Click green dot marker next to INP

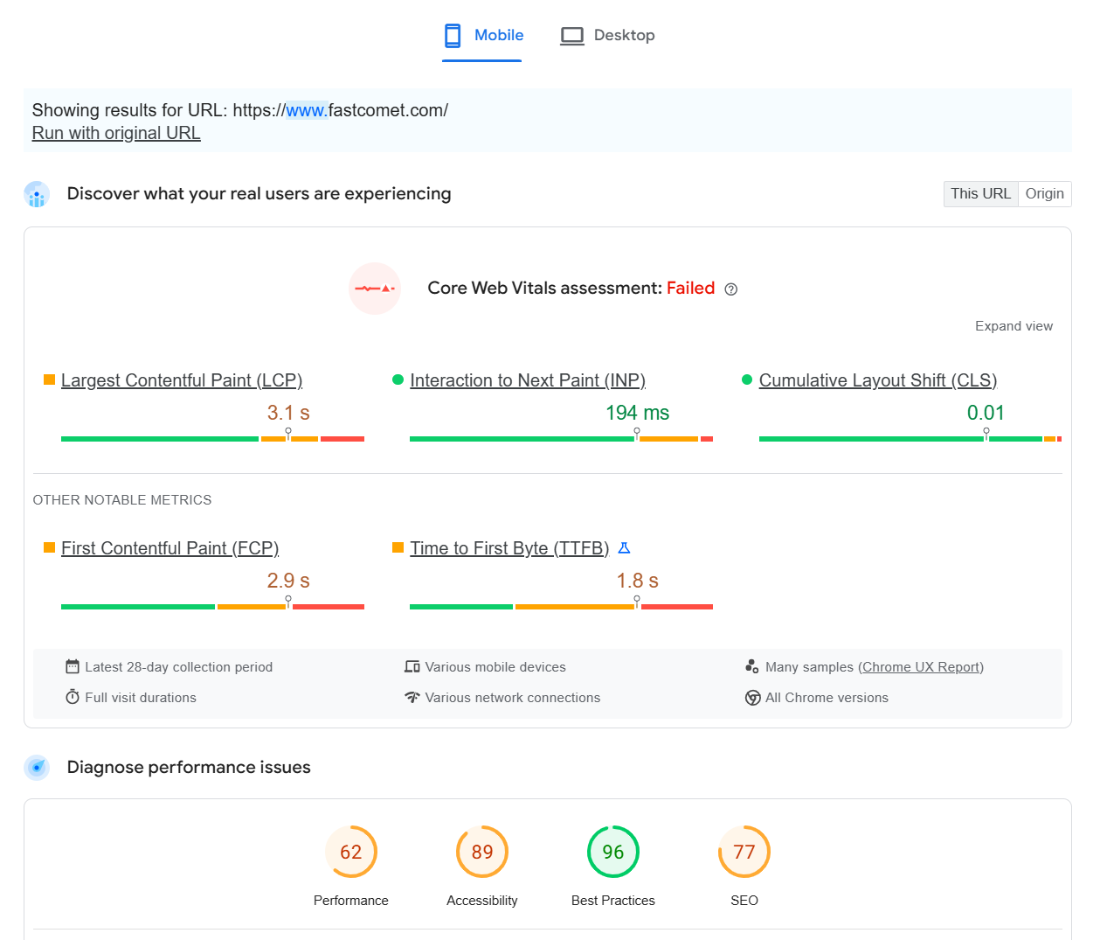[398, 379]
